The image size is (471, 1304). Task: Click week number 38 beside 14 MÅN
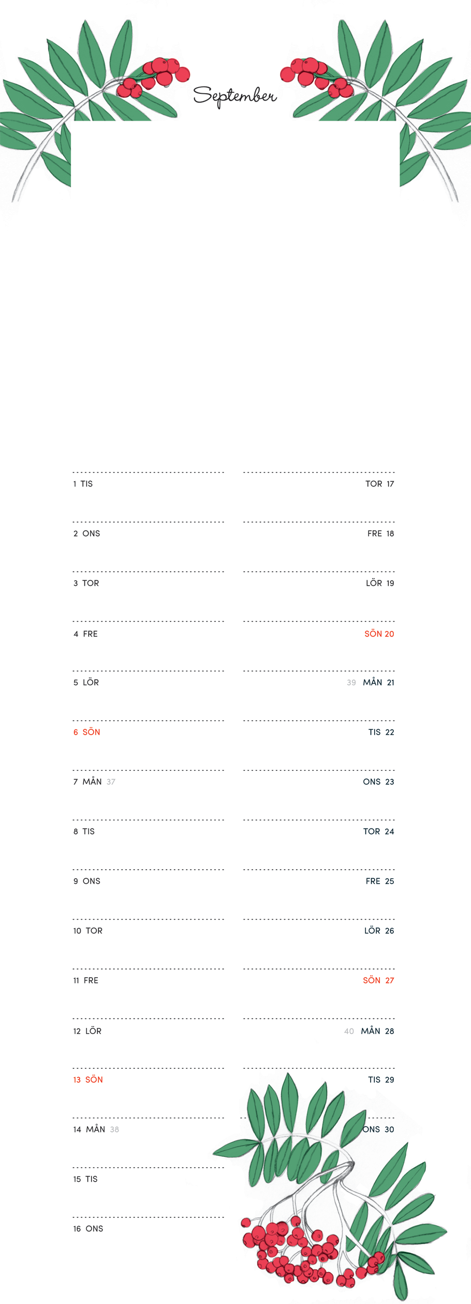tap(114, 1129)
